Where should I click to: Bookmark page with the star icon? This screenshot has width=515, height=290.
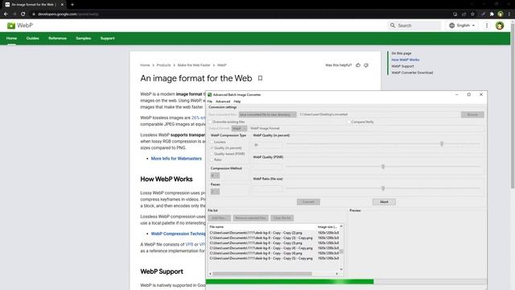coord(472,14)
